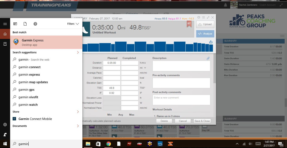
Task: Click the Coach Account link
Action: 267,5
